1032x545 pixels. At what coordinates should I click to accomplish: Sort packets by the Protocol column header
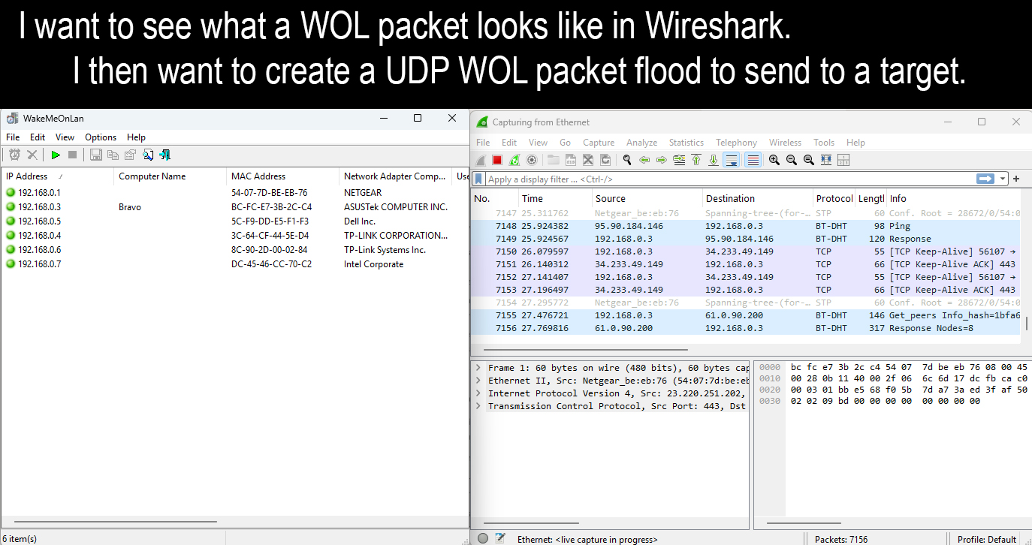(x=834, y=199)
